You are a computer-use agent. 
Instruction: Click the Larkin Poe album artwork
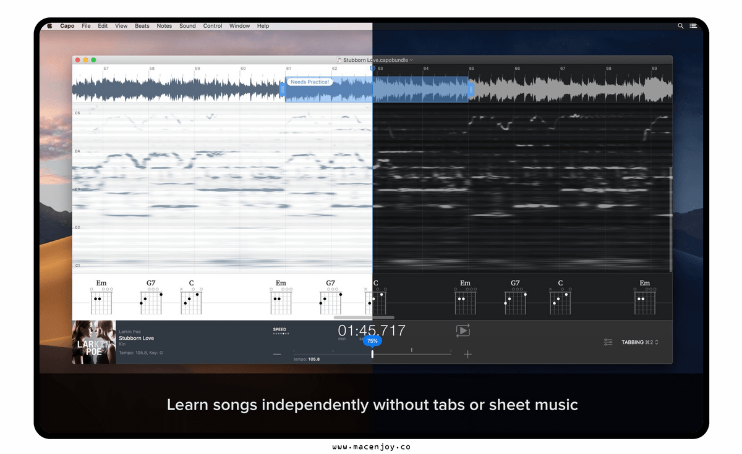pyautogui.click(x=94, y=342)
